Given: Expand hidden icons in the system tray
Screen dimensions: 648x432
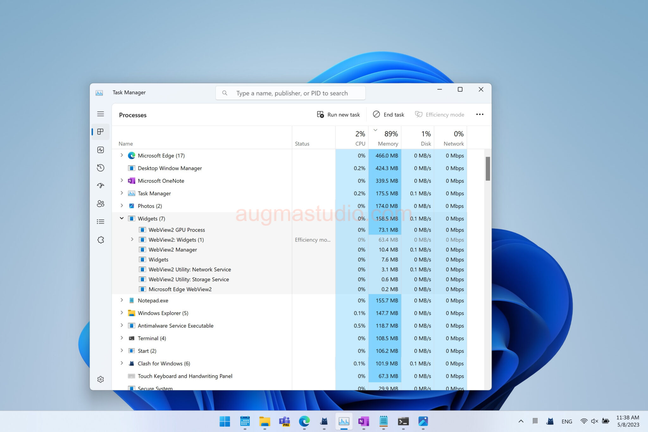Looking at the screenshot, I should 521,421.
